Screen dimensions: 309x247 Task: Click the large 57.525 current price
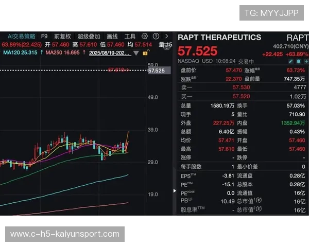click(x=197, y=51)
